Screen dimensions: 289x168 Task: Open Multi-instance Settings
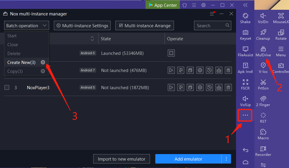click(82, 25)
